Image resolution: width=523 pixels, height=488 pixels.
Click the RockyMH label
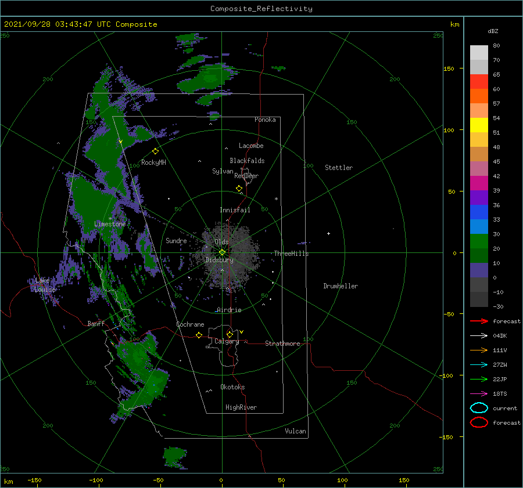153,162
